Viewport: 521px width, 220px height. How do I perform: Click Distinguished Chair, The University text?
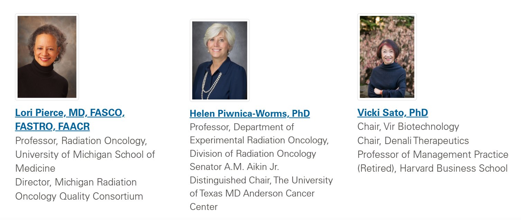point(261,180)
